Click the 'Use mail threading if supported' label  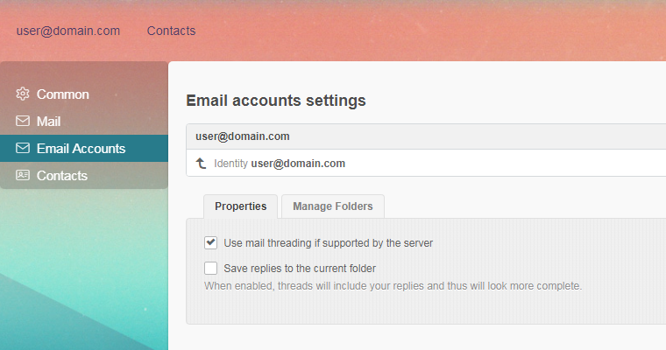tap(329, 242)
